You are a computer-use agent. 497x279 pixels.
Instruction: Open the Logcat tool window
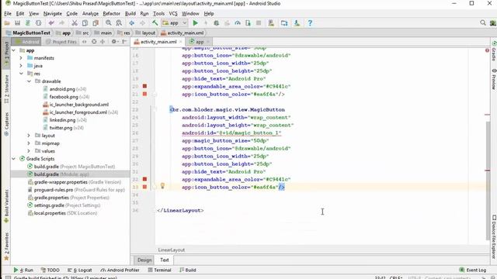click(x=79, y=270)
